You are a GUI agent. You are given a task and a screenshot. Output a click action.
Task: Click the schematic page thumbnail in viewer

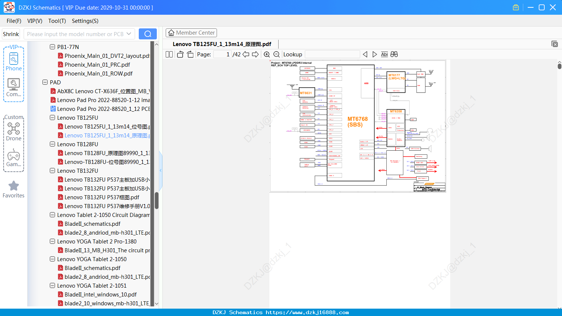(x=358, y=126)
